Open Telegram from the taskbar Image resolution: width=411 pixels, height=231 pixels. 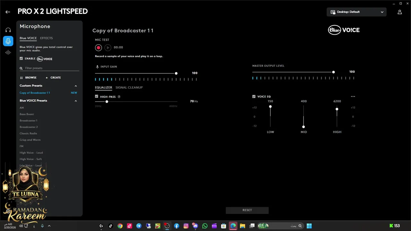click(139, 226)
